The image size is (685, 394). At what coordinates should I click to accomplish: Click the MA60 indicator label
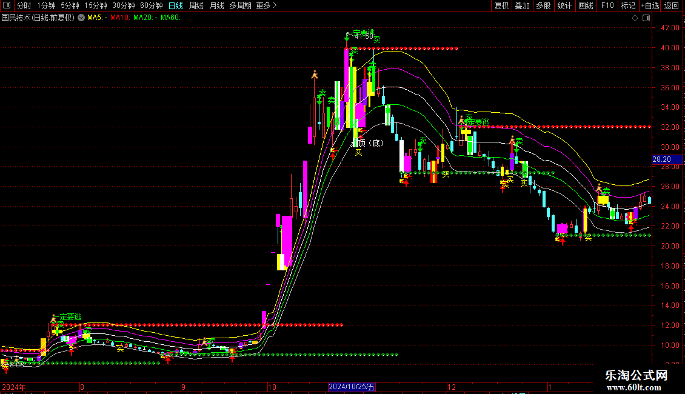[170, 18]
